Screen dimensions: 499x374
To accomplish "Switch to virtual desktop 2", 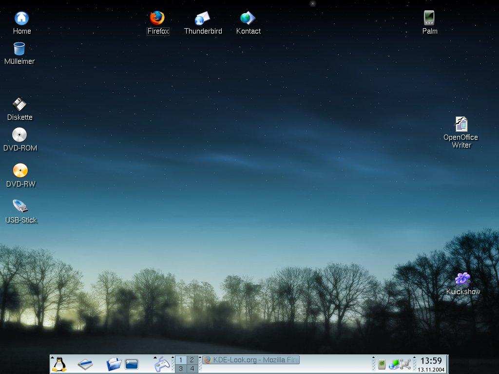I will (192, 360).
